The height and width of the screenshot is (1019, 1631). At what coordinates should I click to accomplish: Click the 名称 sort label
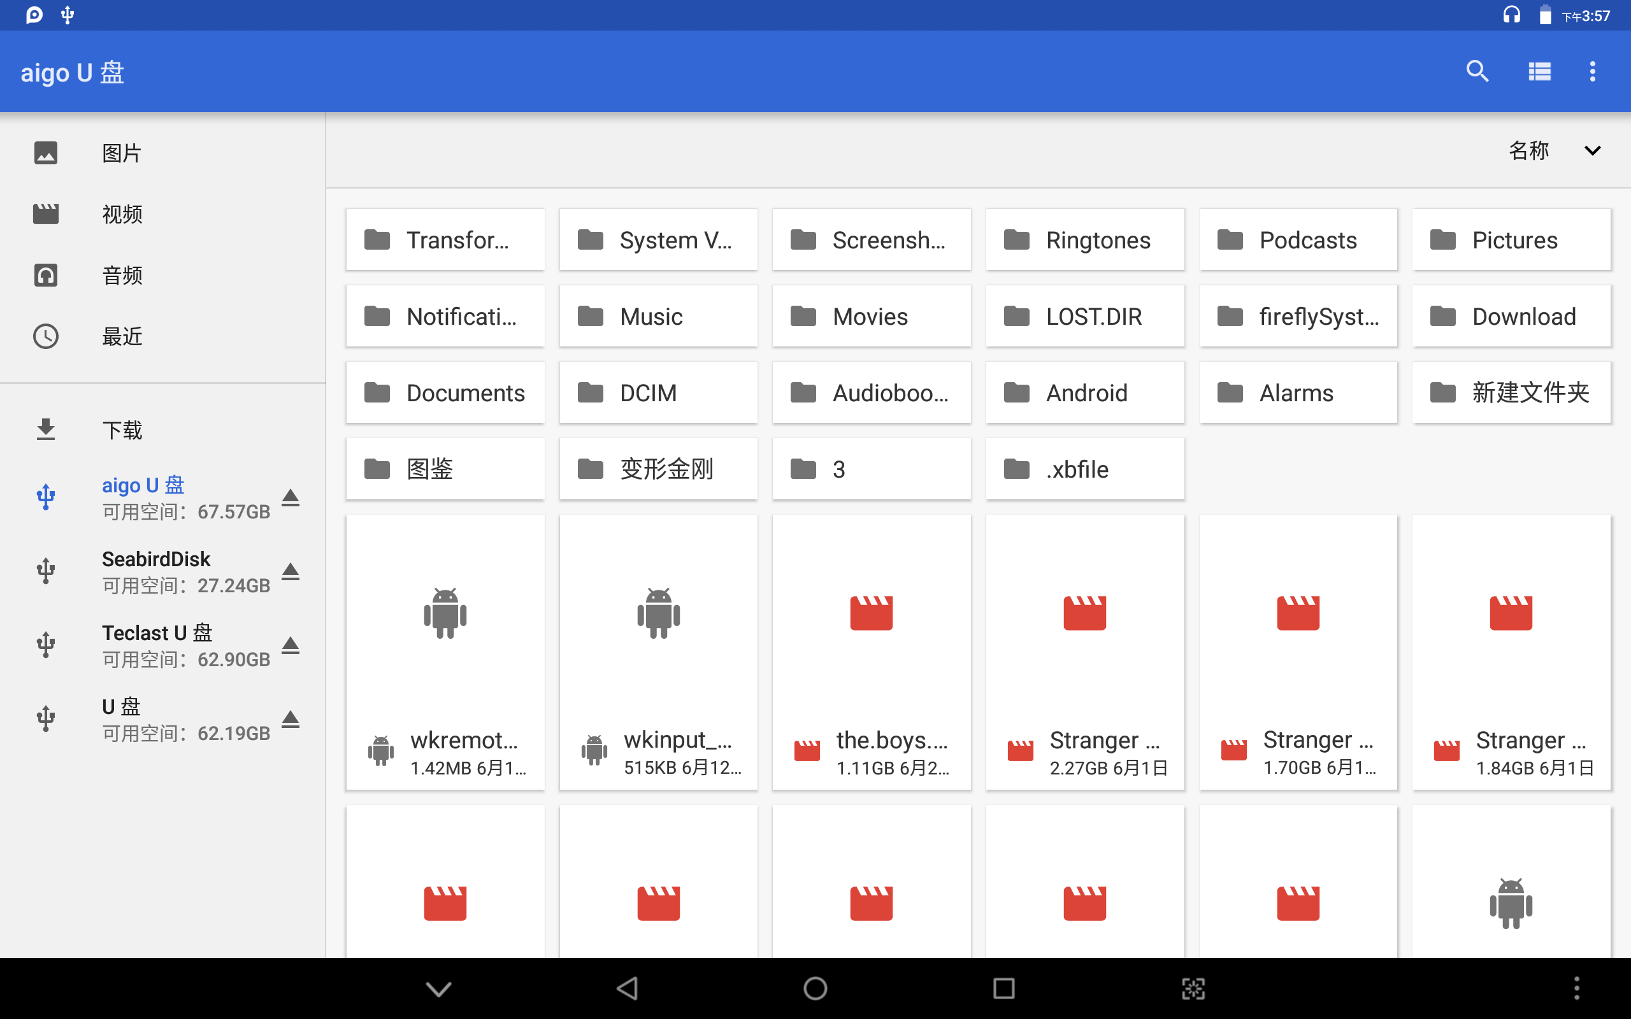pos(1528,150)
